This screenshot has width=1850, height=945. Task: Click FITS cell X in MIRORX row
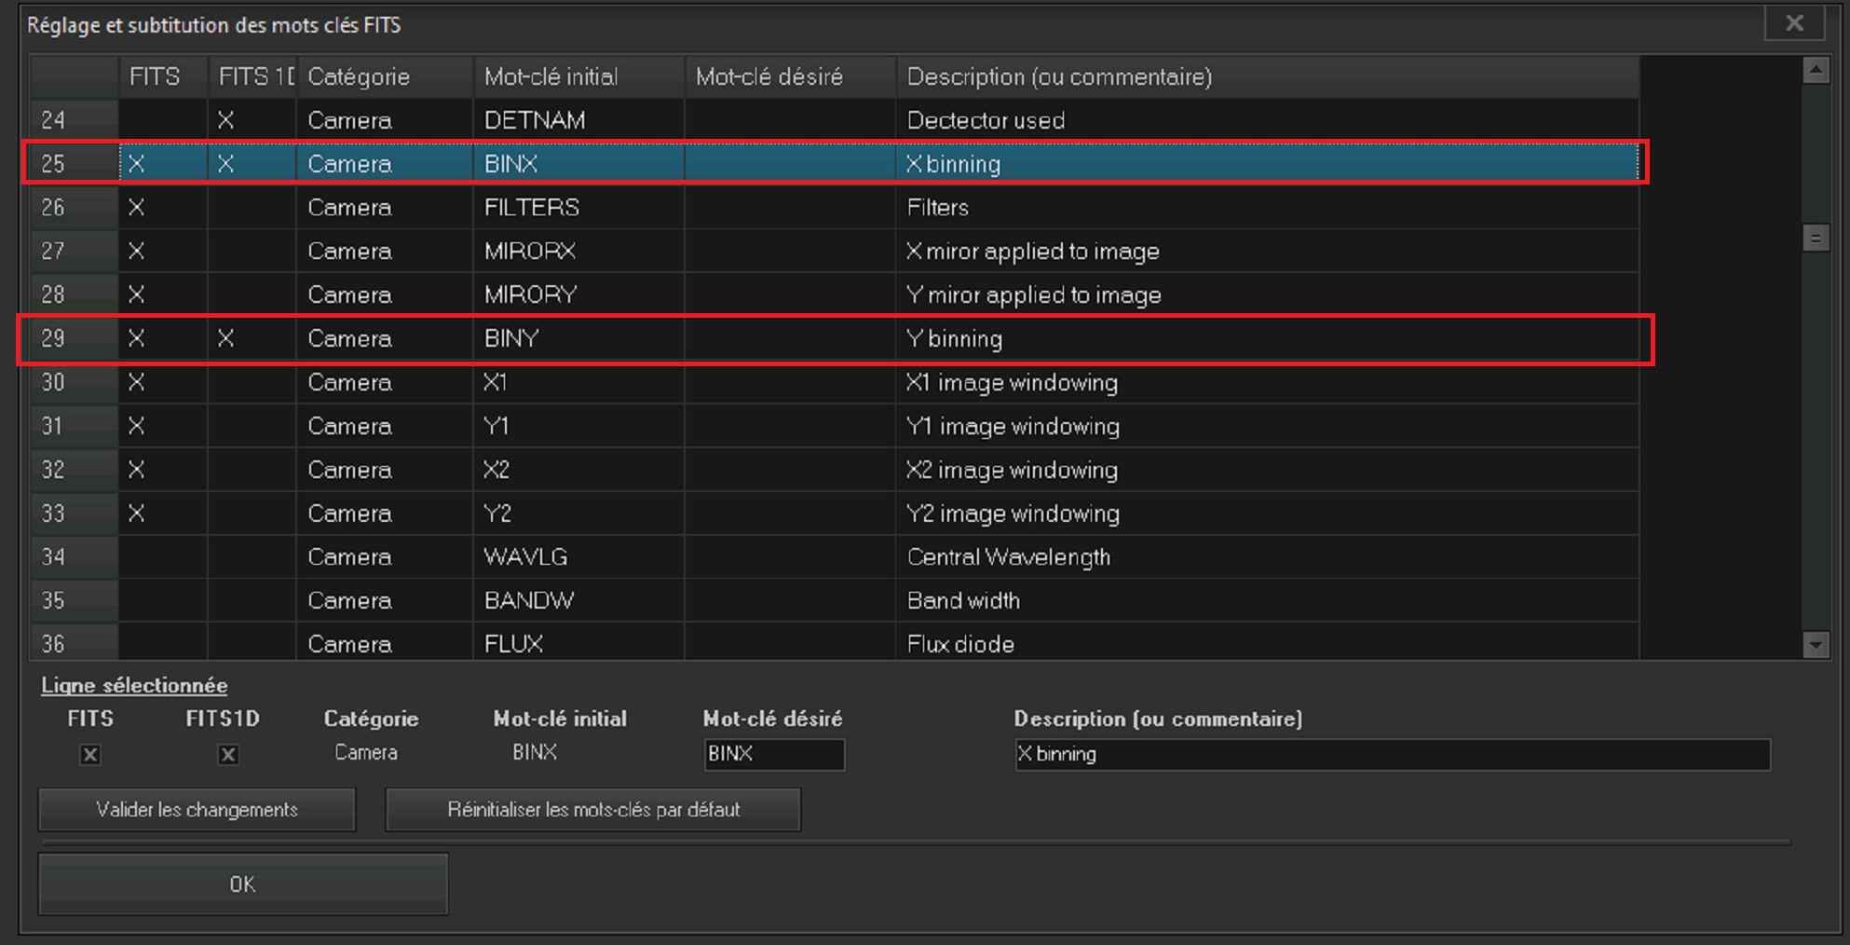[x=137, y=251]
